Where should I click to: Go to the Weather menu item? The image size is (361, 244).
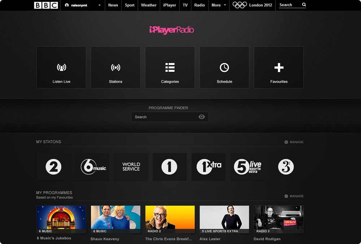(x=149, y=5)
